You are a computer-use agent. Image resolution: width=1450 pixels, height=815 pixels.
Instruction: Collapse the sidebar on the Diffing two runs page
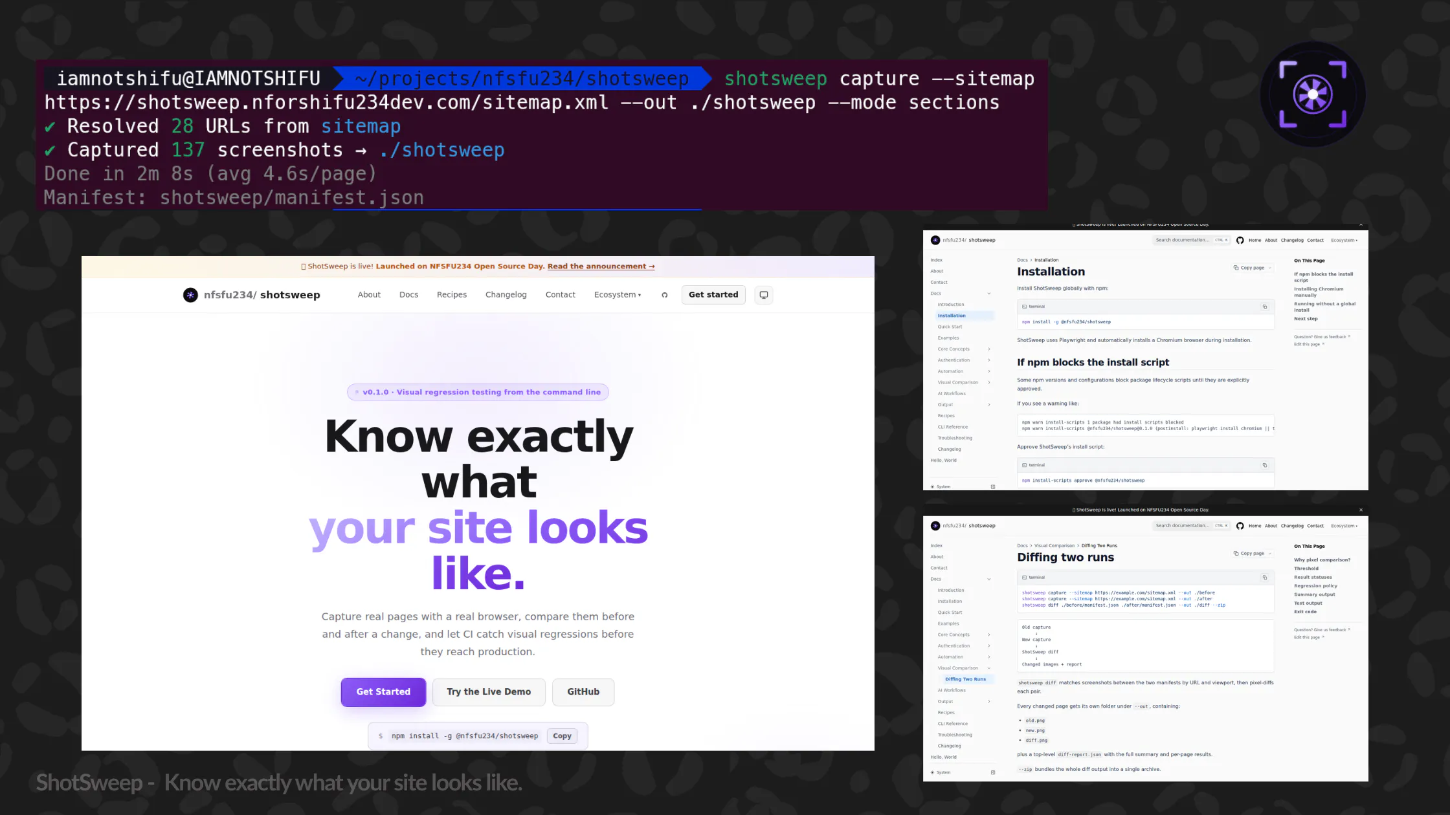click(x=993, y=772)
